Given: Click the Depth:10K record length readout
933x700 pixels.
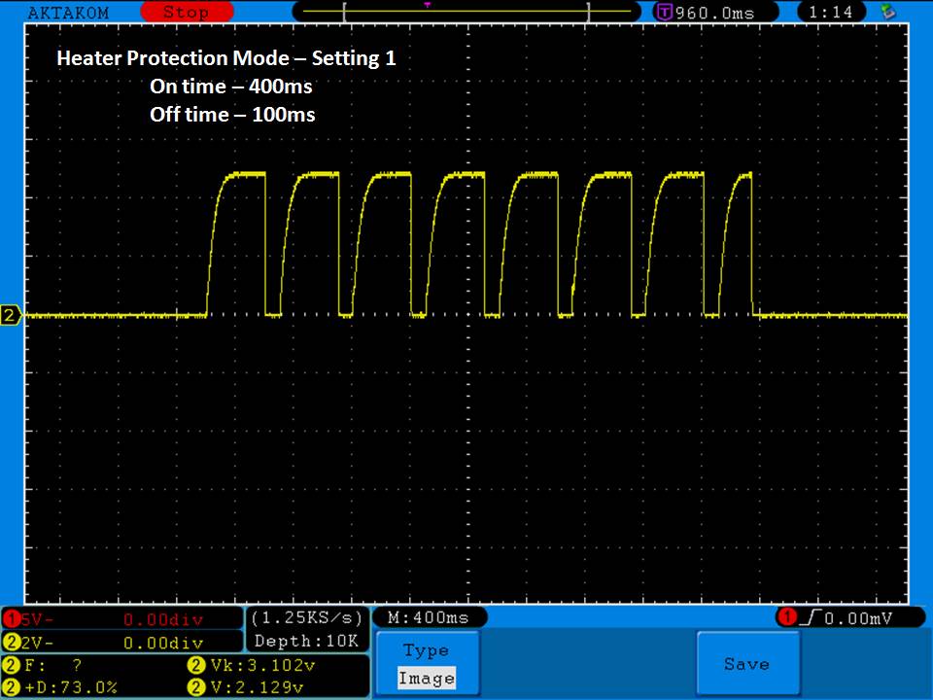Looking at the screenshot, I should pyautogui.click(x=306, y=642).
